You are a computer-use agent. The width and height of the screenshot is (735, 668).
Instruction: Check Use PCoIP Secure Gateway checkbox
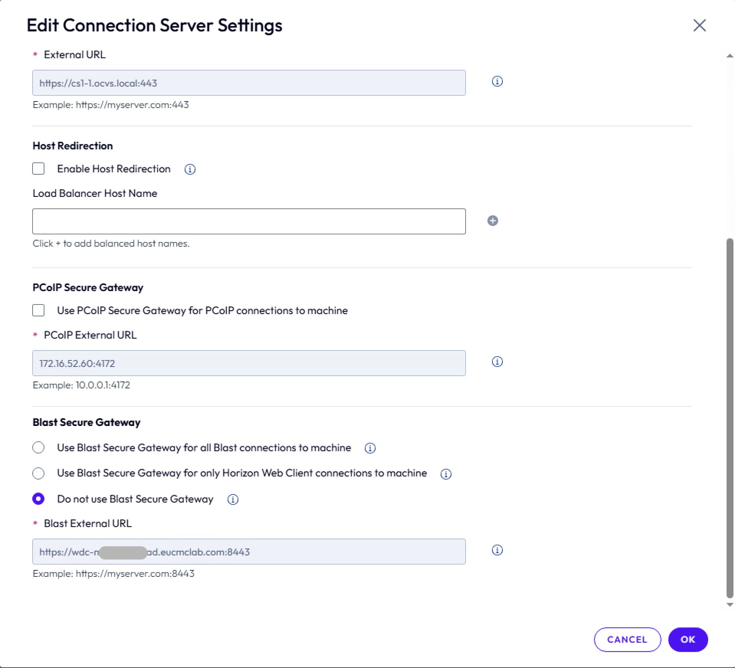click(x=38, y=310)
